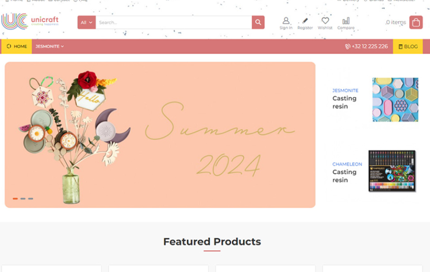This screenshot has width=430, height=272.
Task: Open the Blog menu item
Action: point(408,47)
